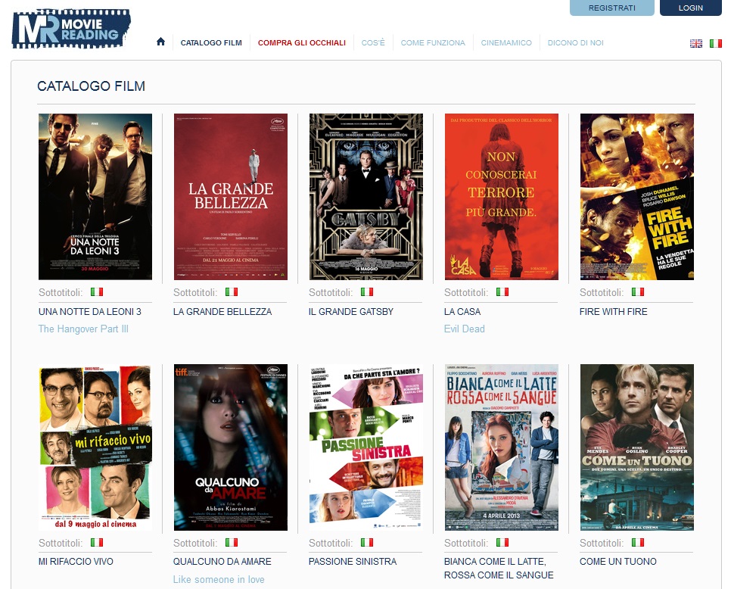Click subtitle flag under Qualcuno da Amare
The image size is (731, 589).
pyautogui.click(x=232, y=542)
